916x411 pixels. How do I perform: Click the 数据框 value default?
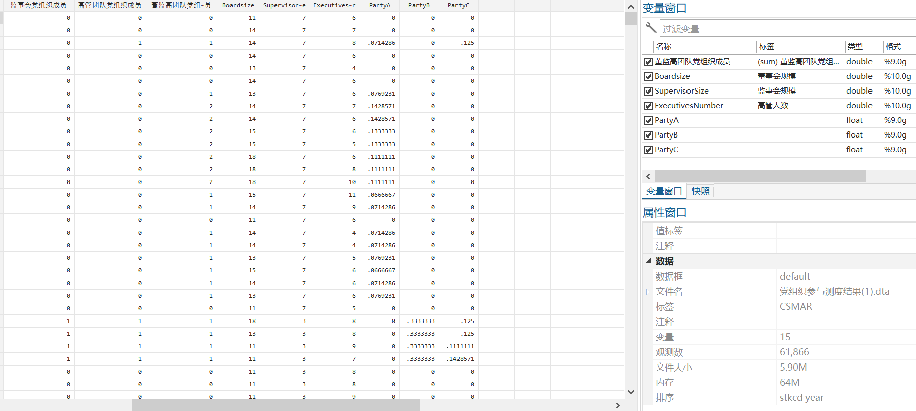[x=795, y=277]
